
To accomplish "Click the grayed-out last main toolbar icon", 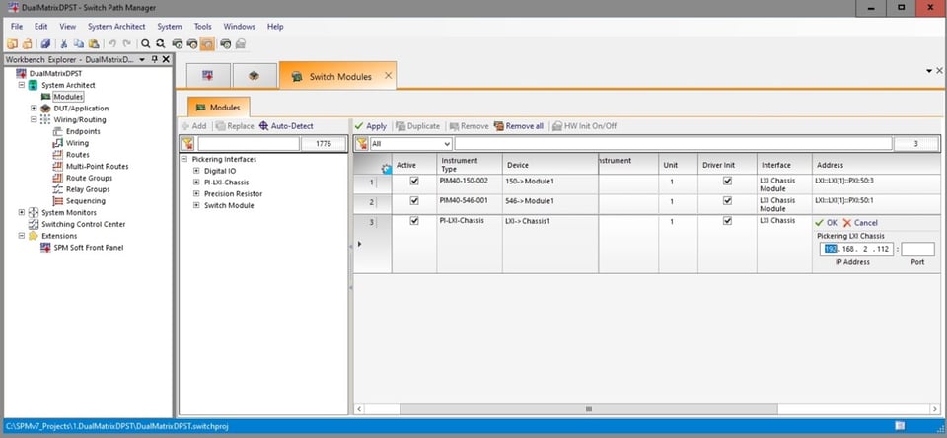I will (241, 43).
